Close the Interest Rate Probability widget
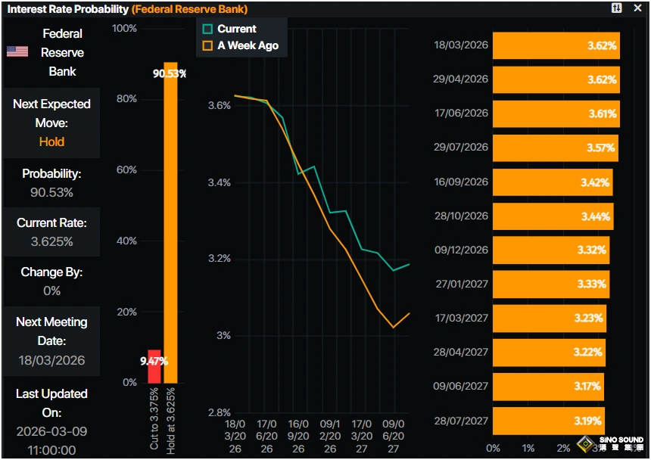Screen dimensions: 651x460 [638, 8]
